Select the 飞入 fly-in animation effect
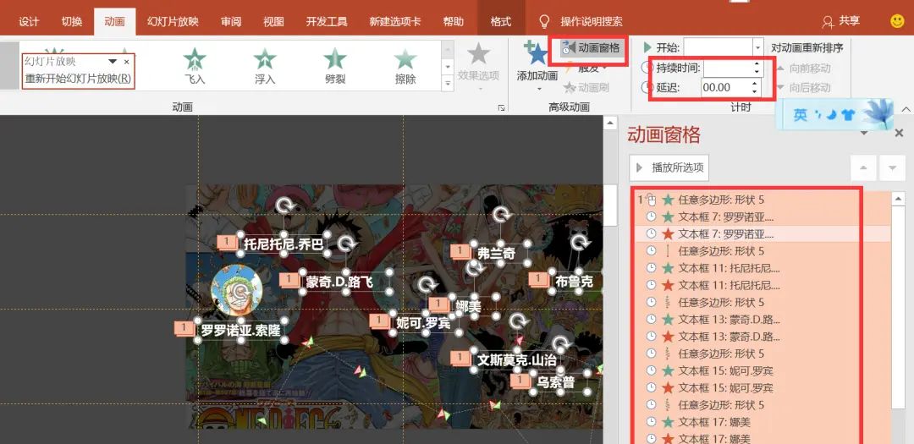The height and width of the screenshot is (444, 914). click(195, 67)
